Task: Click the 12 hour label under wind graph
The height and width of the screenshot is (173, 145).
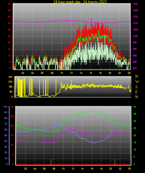Action: pyautogui.click(x=71, y=73)
